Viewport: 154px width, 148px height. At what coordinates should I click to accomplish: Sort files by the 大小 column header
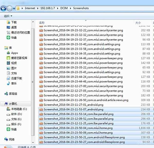point(138,23)
